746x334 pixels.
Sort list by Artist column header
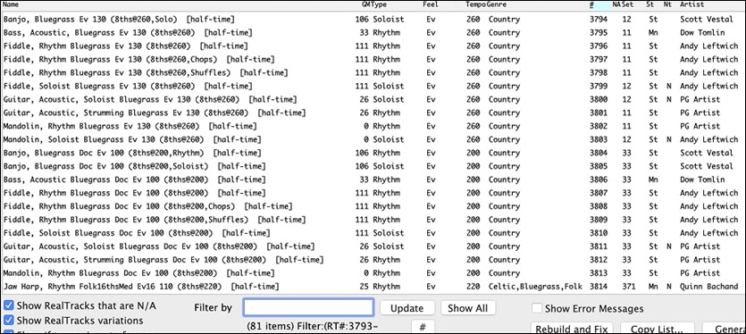pyautogui.click(x=692, y=4)
